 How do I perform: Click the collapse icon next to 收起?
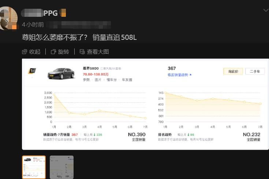(25, 52)
